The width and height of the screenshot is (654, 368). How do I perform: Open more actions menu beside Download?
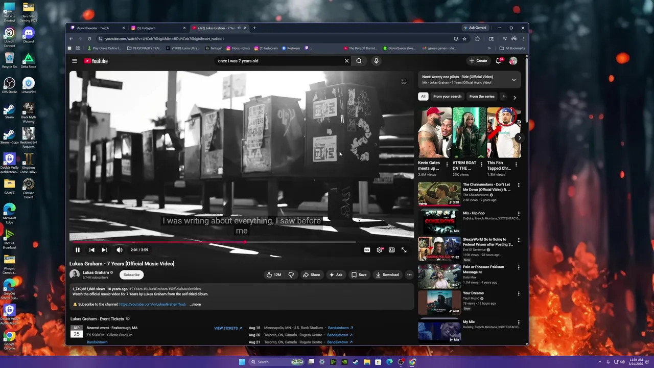pyautogui.click(x=409, y=274)
